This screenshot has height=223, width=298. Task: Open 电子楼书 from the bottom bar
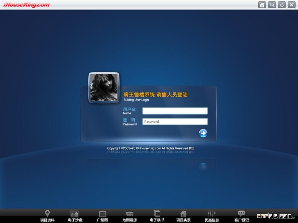point(157,216)
